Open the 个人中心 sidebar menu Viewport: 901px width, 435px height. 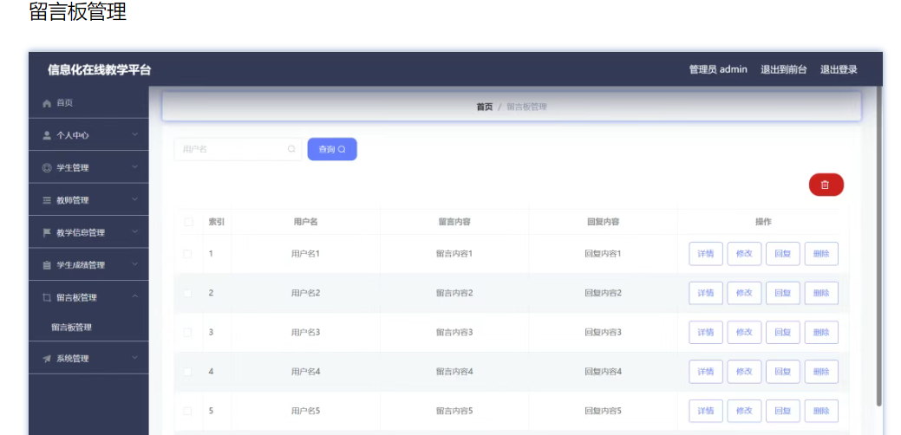coord(88,135)
